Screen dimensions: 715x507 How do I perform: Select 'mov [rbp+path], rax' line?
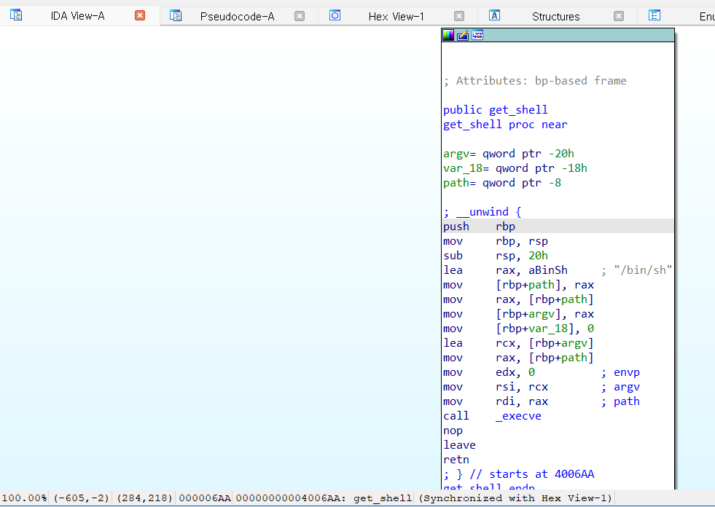click(518, 285)
